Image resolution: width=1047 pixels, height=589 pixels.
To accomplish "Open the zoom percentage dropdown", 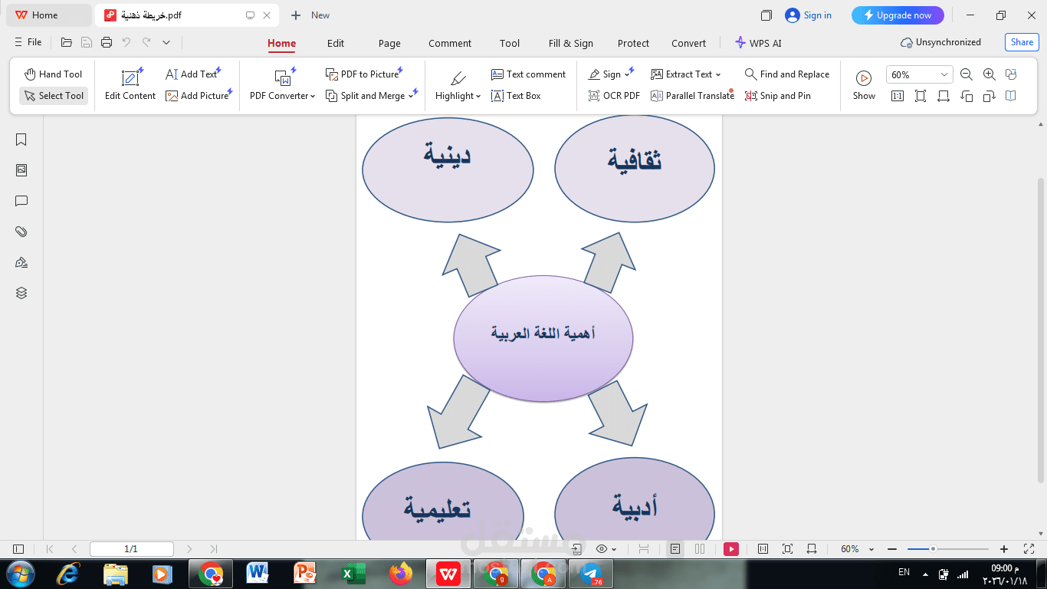I will [x=944, y=74].
